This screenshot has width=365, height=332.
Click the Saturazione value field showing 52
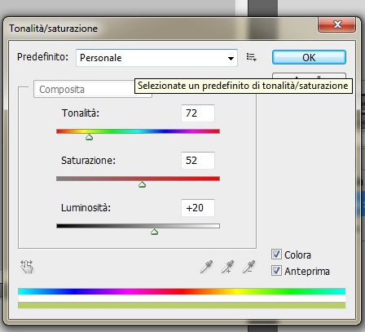click(x=198, y=161)
